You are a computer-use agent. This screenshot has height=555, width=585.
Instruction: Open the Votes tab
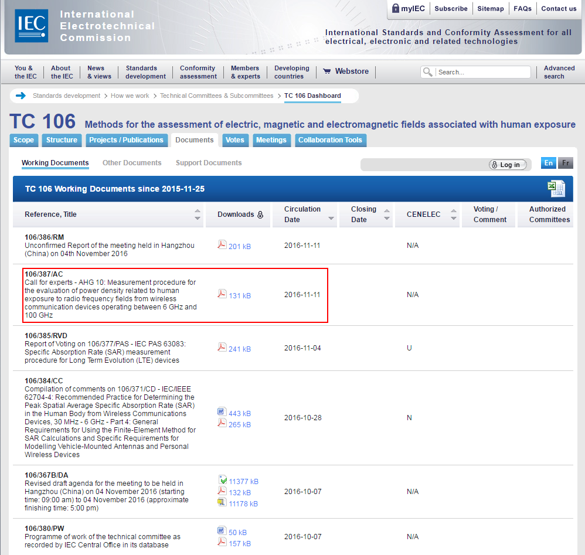[x=235, y=140]
